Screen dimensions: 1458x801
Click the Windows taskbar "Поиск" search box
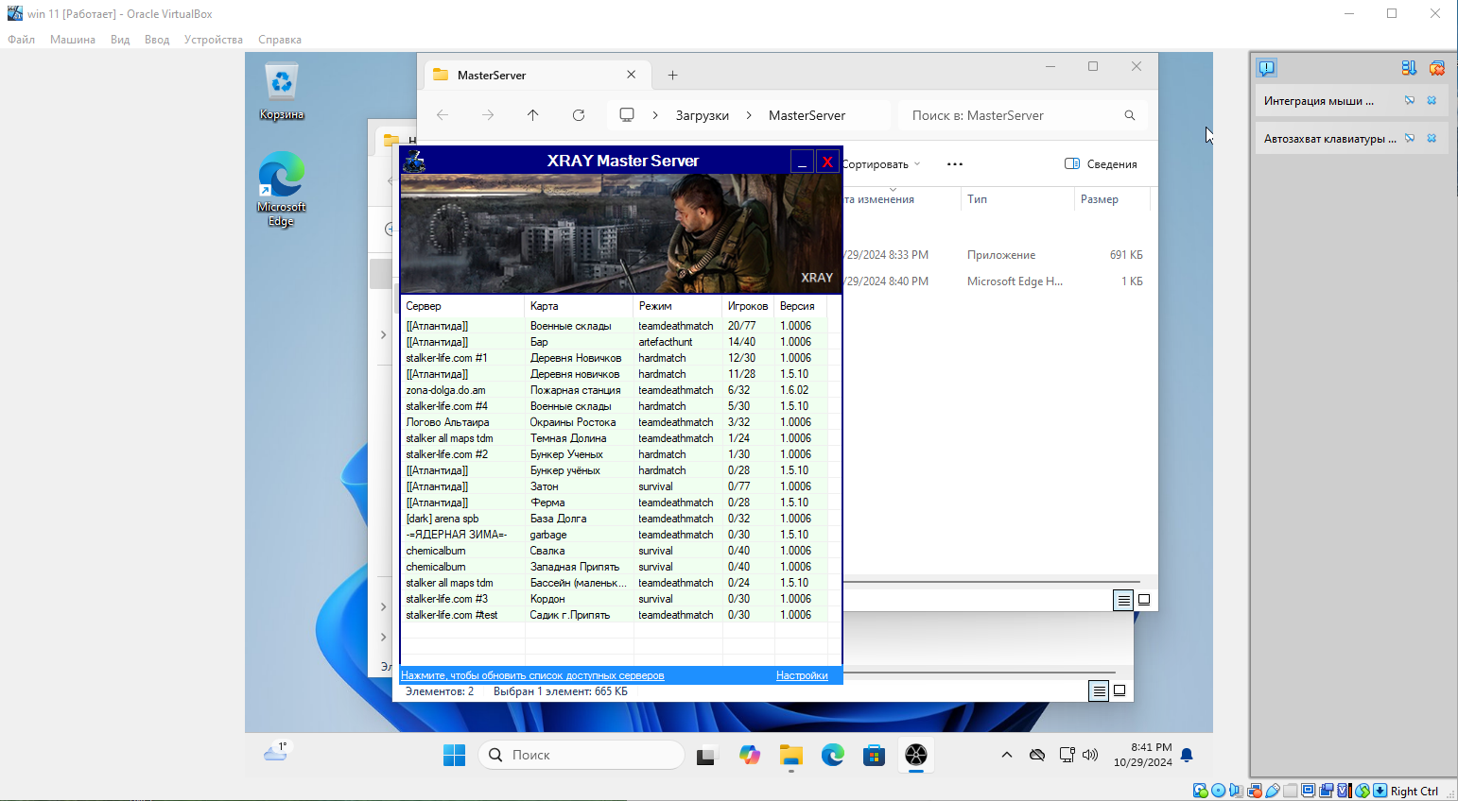point(581,755)
